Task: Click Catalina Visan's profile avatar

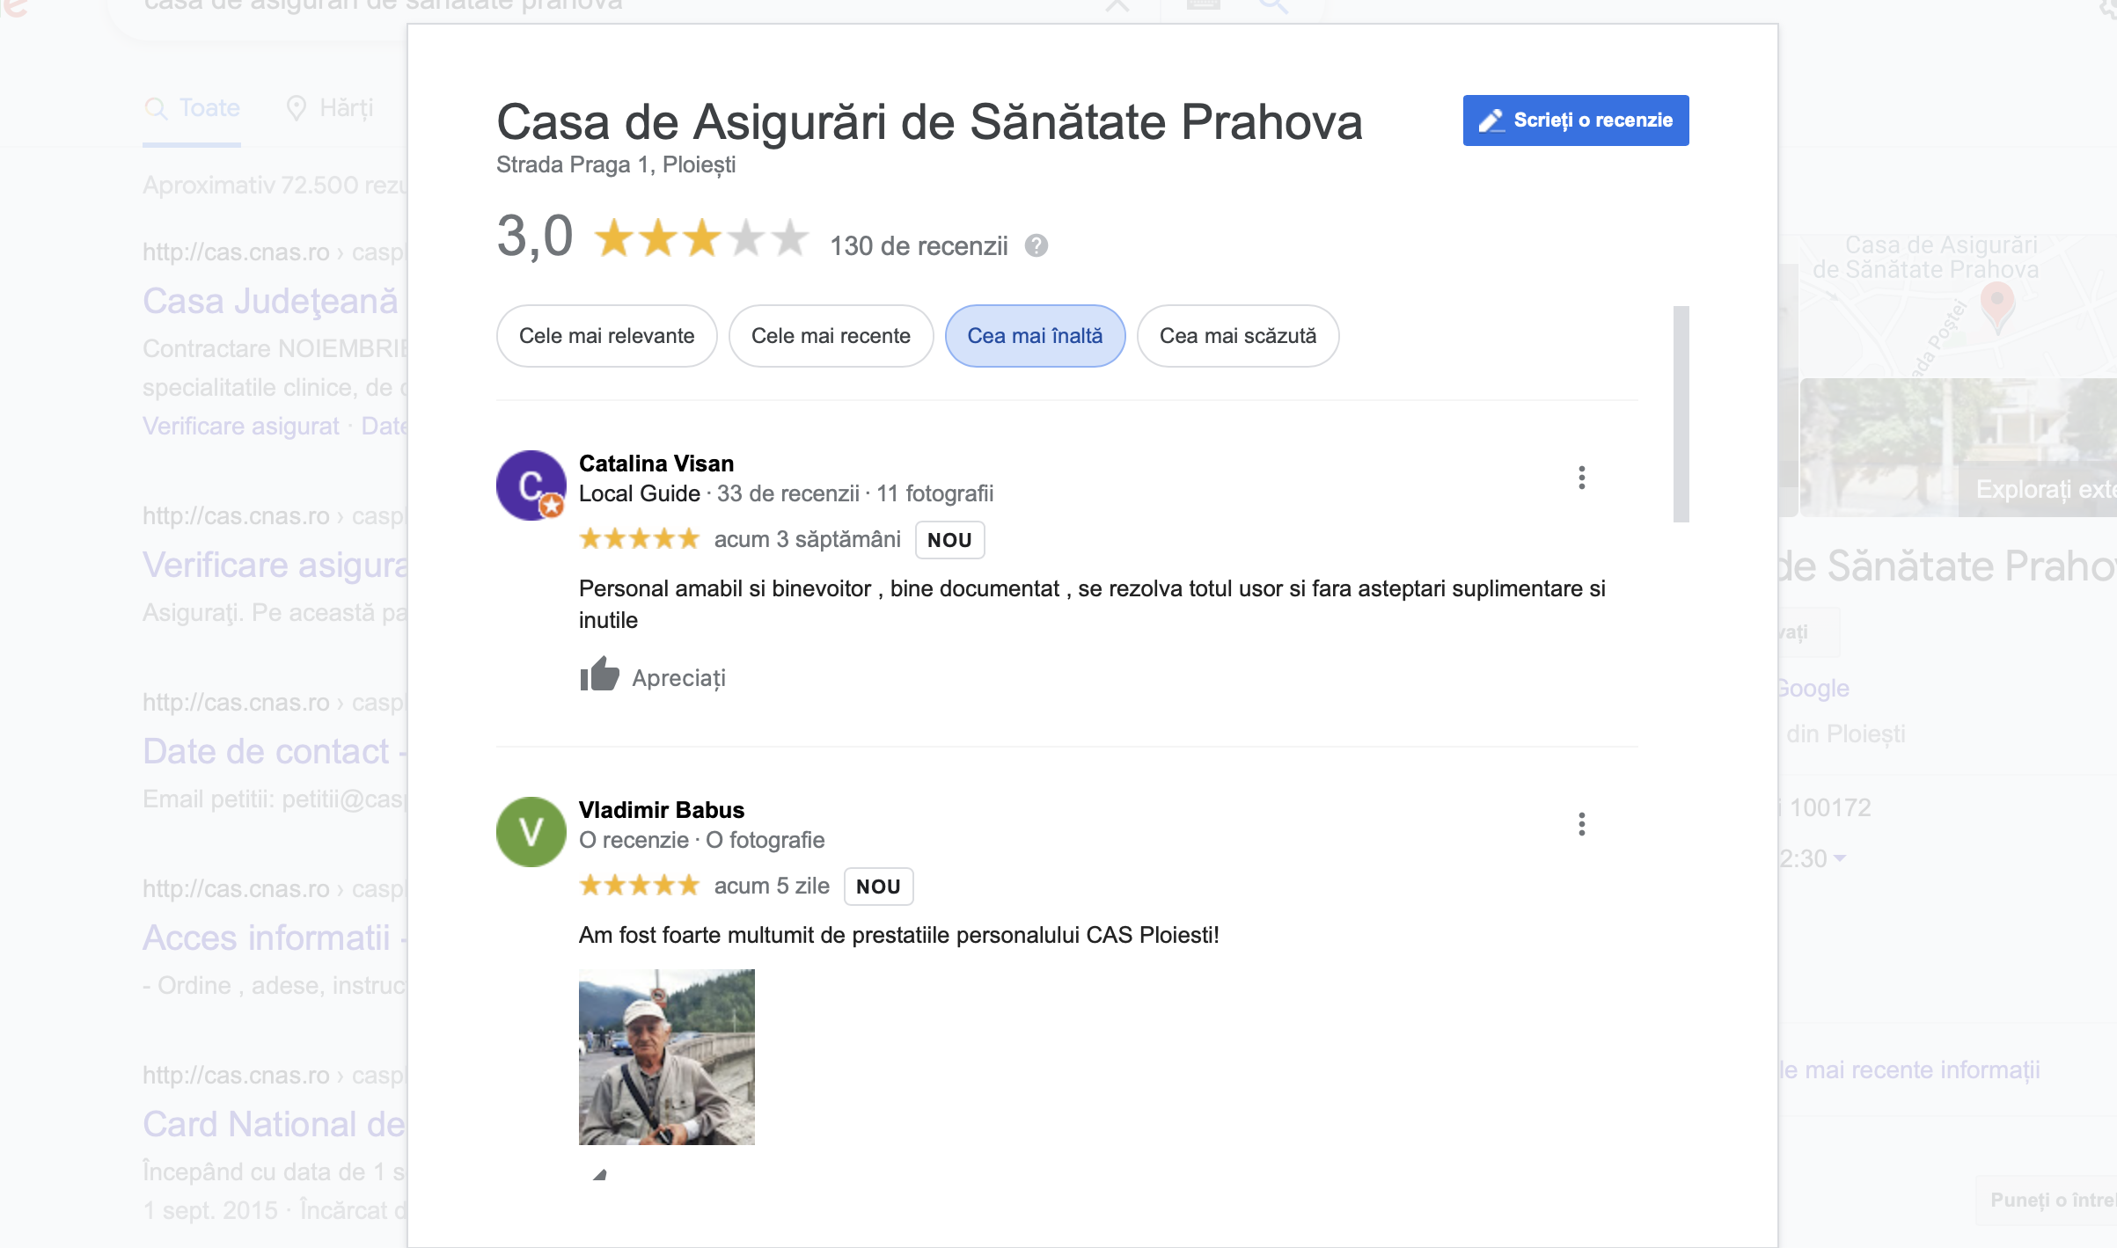Action: [531, 485]
